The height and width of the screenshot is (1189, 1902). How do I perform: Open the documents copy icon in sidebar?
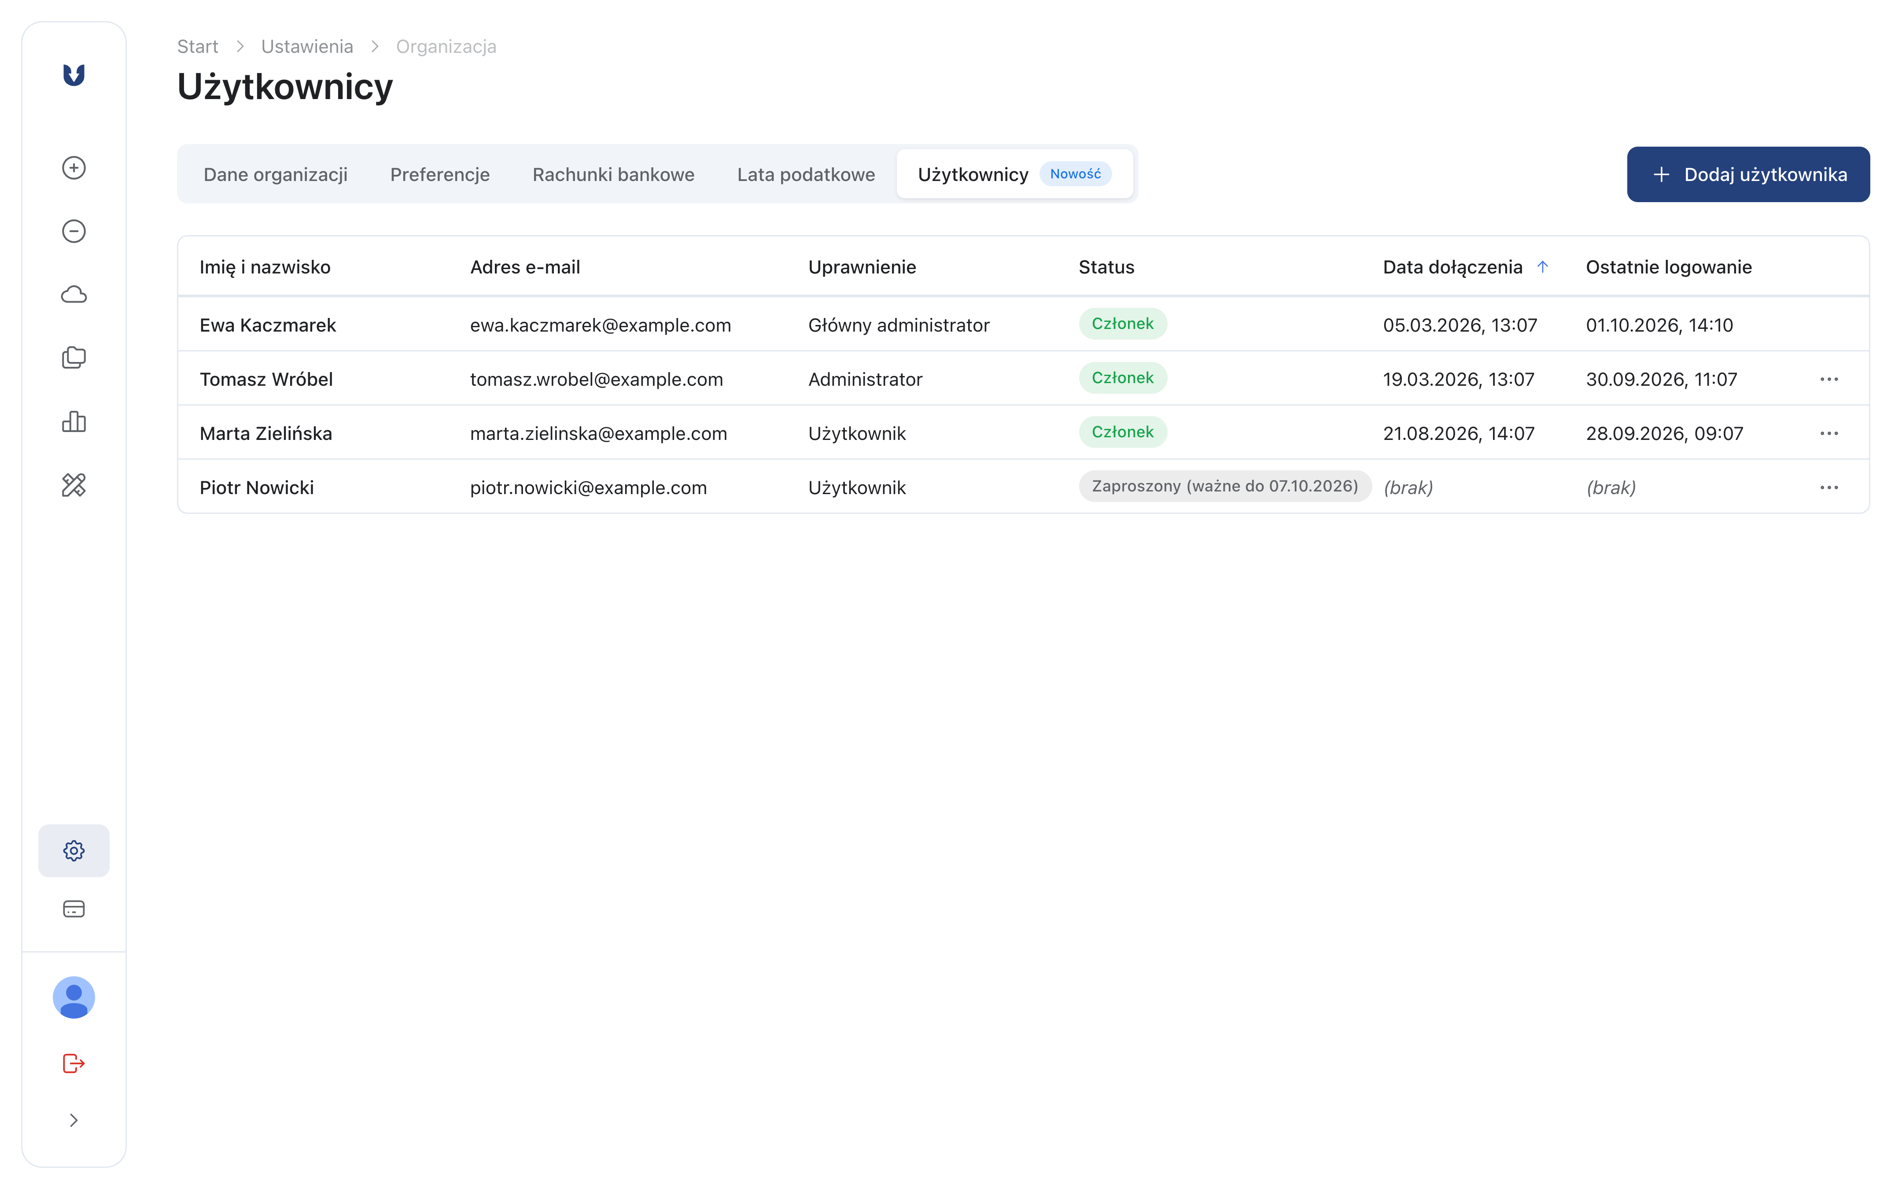pos(74,358)
